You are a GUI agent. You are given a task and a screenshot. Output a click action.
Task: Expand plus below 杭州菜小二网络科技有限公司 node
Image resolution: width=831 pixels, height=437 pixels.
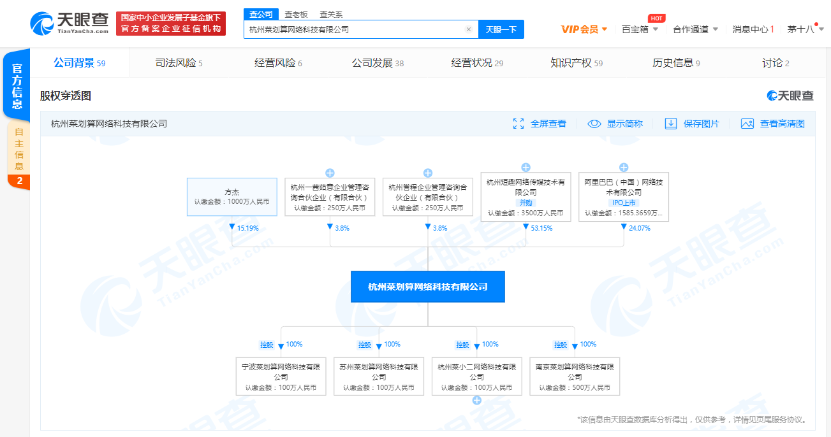click(476, 401)
